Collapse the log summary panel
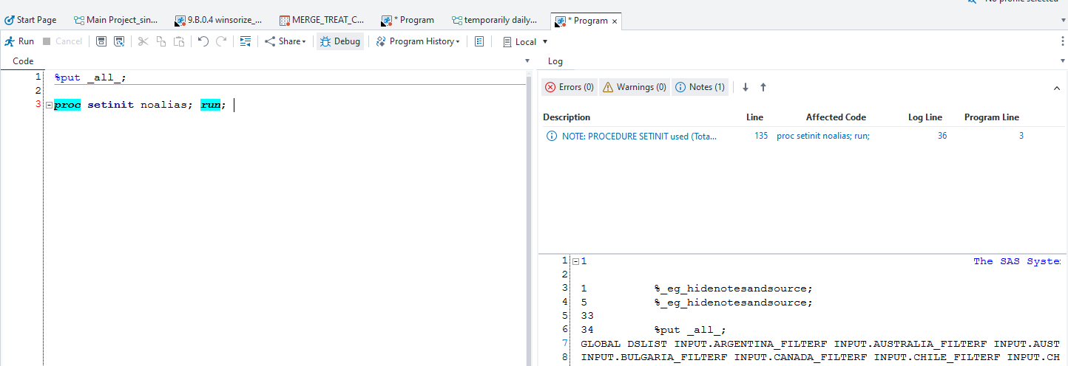The width and height of the screenshot is (1068, 366). (x=1056, y=88)
